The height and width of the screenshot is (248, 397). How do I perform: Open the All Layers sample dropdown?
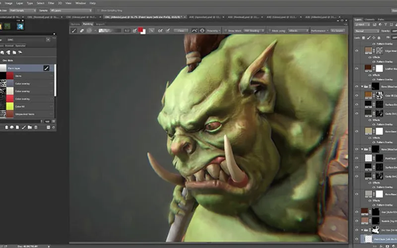(71, 10)
